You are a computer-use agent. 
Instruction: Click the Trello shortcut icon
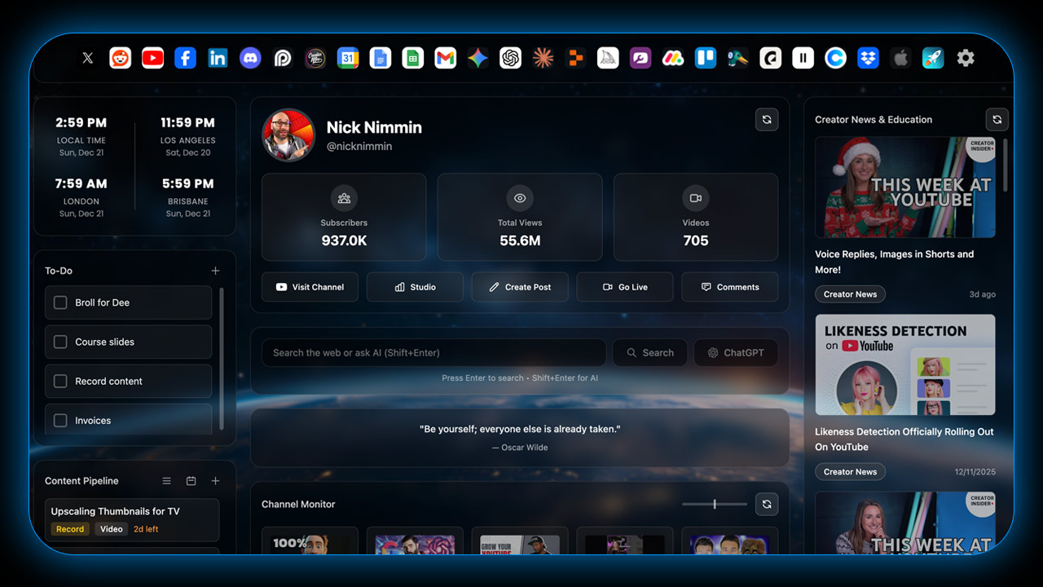(705, 58)
